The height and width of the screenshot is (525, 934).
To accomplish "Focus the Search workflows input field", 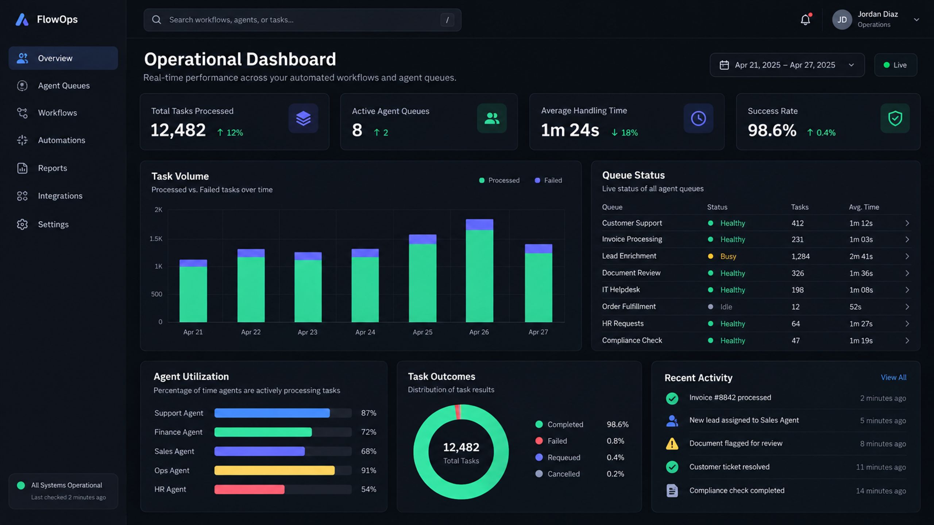I will coord(302,20).
